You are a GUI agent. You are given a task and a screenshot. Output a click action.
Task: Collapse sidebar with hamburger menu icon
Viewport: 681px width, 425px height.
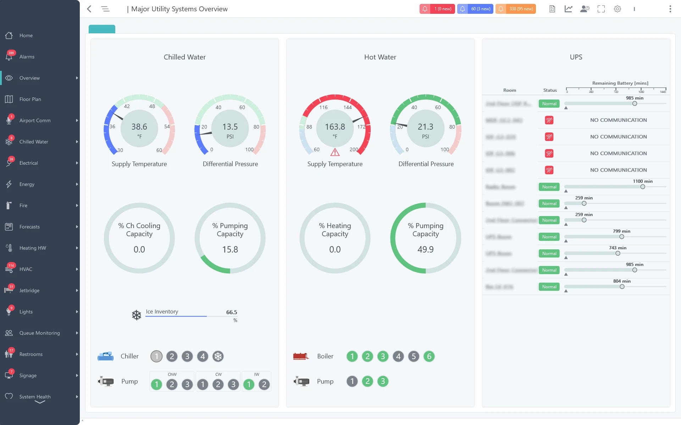(x=105, y=9)
